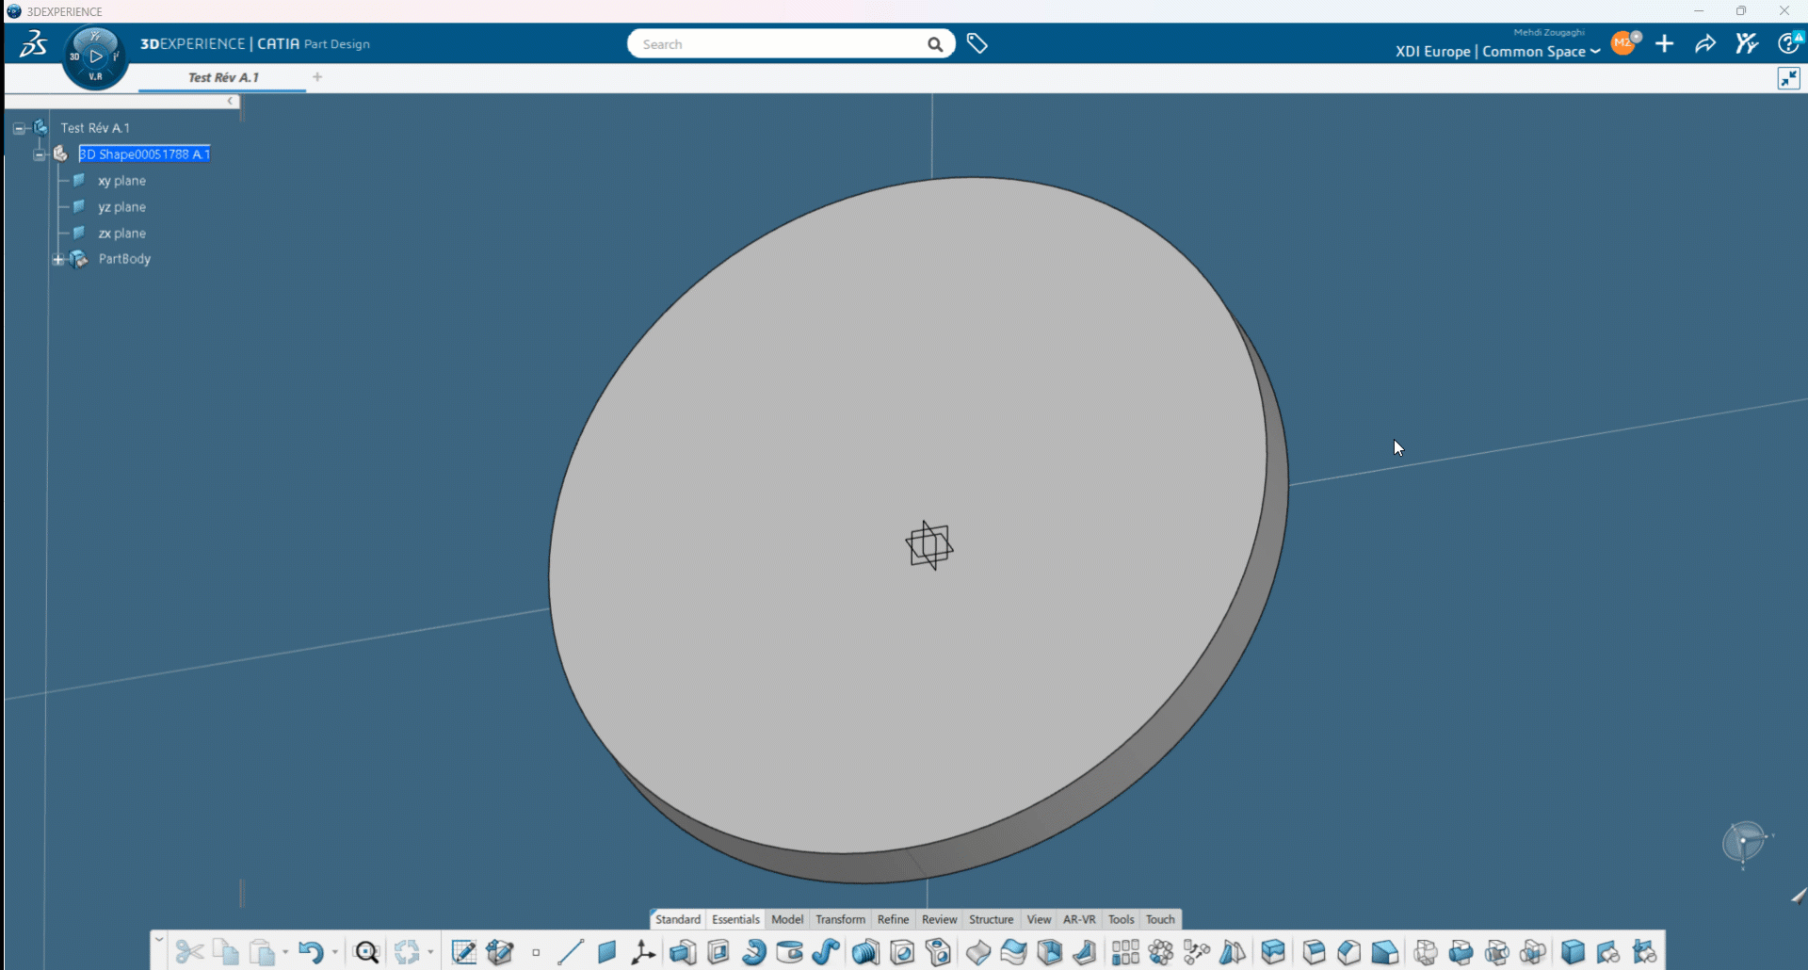Select the Rib sweep tool icon

826,952
